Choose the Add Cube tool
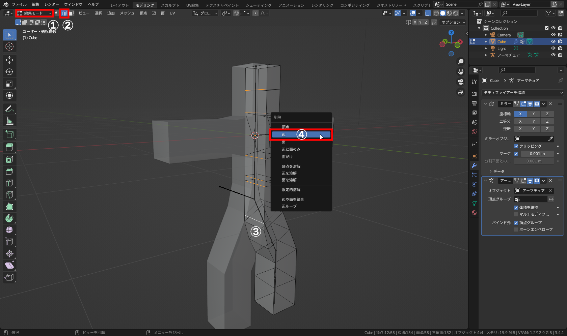The image size is (567, 336). point(9,134)
